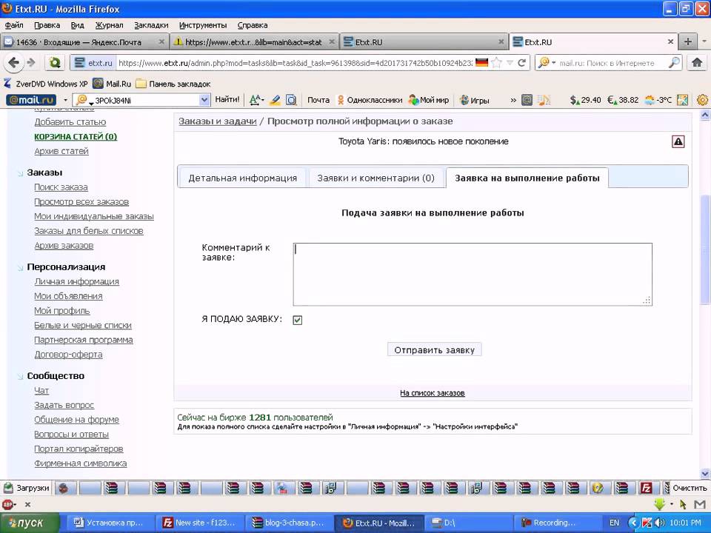Open Мой мир from the Mail.ru toolbar
This screenshot has width=711, height=533.
[x=429, y=100]
